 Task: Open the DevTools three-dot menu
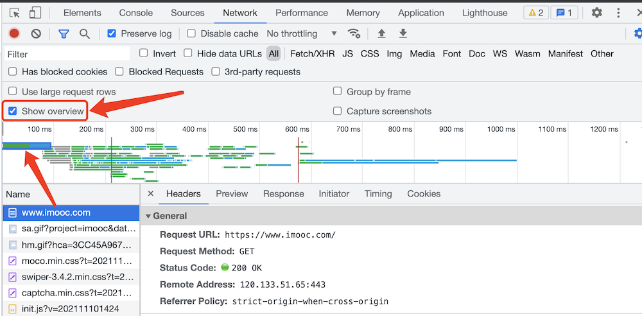(x=618, y=13)
